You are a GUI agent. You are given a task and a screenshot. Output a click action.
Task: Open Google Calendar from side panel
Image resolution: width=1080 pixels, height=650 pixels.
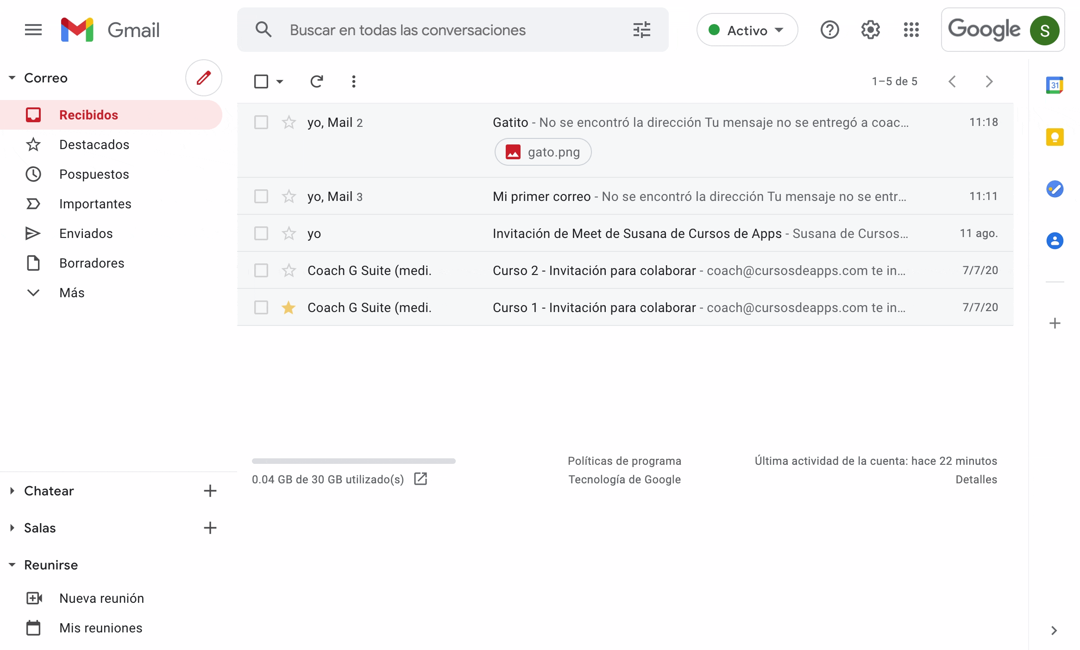[x=1055, y=85]
